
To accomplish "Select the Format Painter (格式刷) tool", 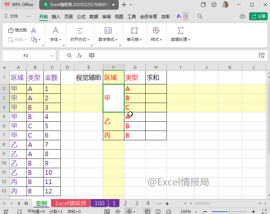I will [x=18, y=30].
